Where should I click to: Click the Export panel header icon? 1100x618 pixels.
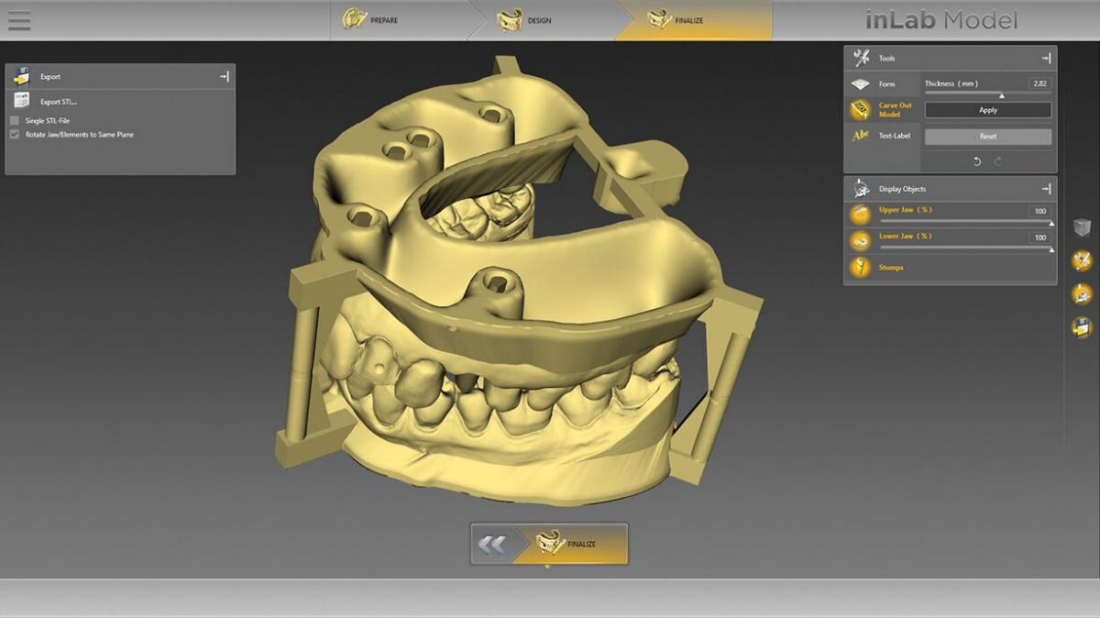(22, 77)
